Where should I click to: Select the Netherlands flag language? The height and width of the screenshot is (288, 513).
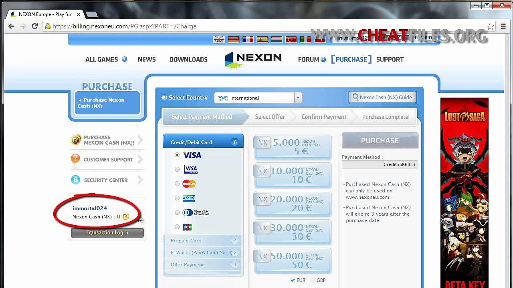pos(277,39)
